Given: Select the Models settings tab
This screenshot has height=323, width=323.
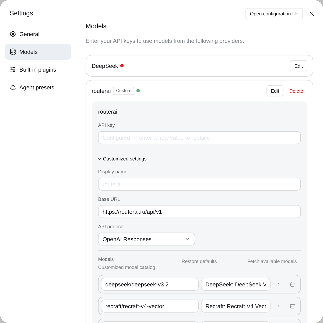Looking at the screenshot, I should (38, 52).
